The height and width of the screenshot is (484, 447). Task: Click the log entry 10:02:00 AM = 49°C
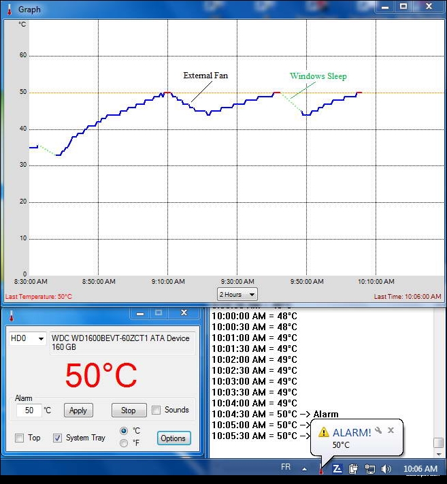[254, 359]
